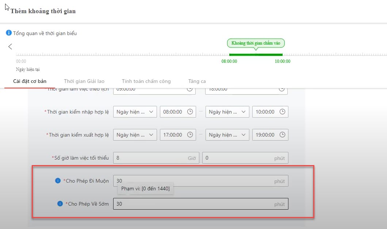Click the Cho Phép Về Sớm minutes field
Viewport: 387px width, 229px height.
(193, 204)
